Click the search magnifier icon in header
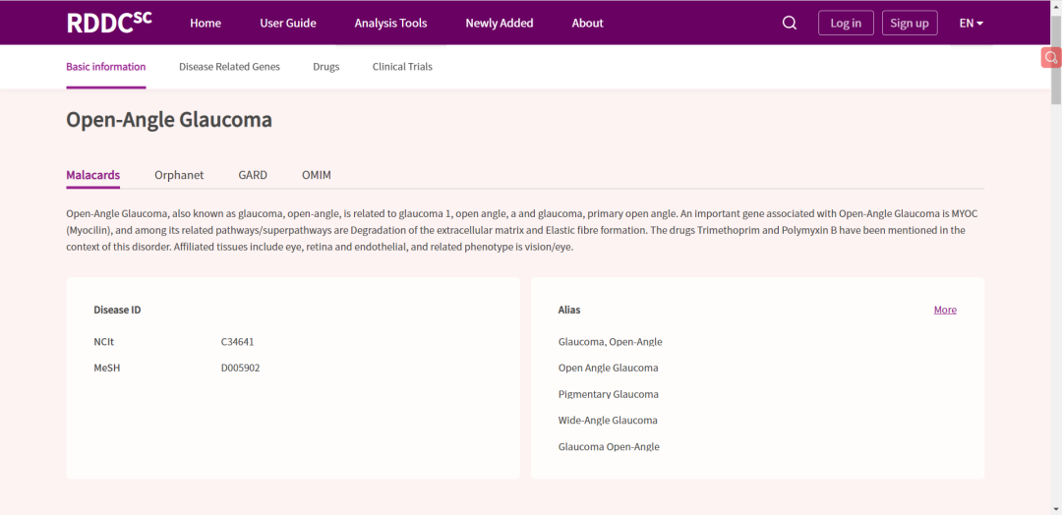This screenshot has height=515, width=1062. [790, 23]
